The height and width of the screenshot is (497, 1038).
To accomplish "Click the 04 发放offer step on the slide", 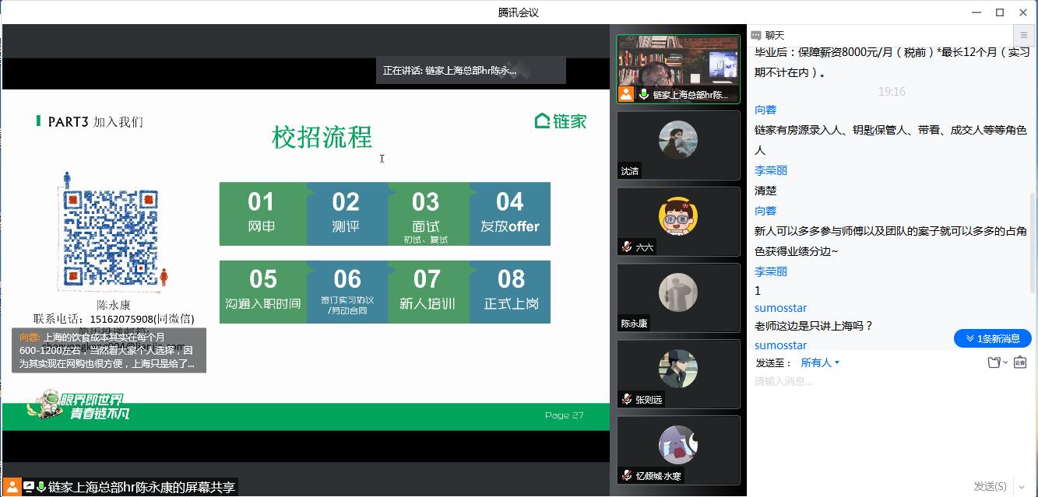I will pyautogui.click(x=510, y=214).
